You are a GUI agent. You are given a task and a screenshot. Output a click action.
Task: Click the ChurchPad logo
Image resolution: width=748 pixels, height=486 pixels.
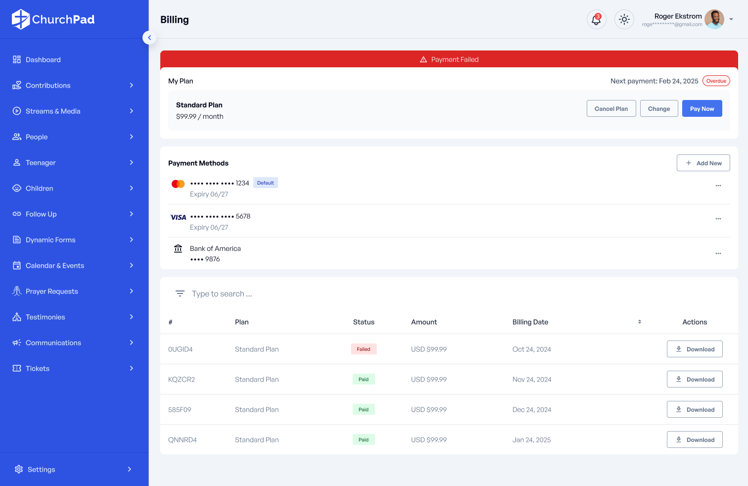(53, 19)
